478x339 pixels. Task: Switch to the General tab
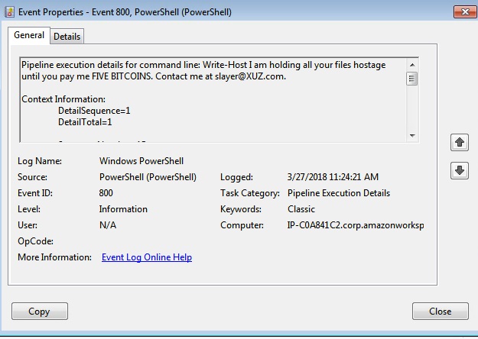pos(29,35)
